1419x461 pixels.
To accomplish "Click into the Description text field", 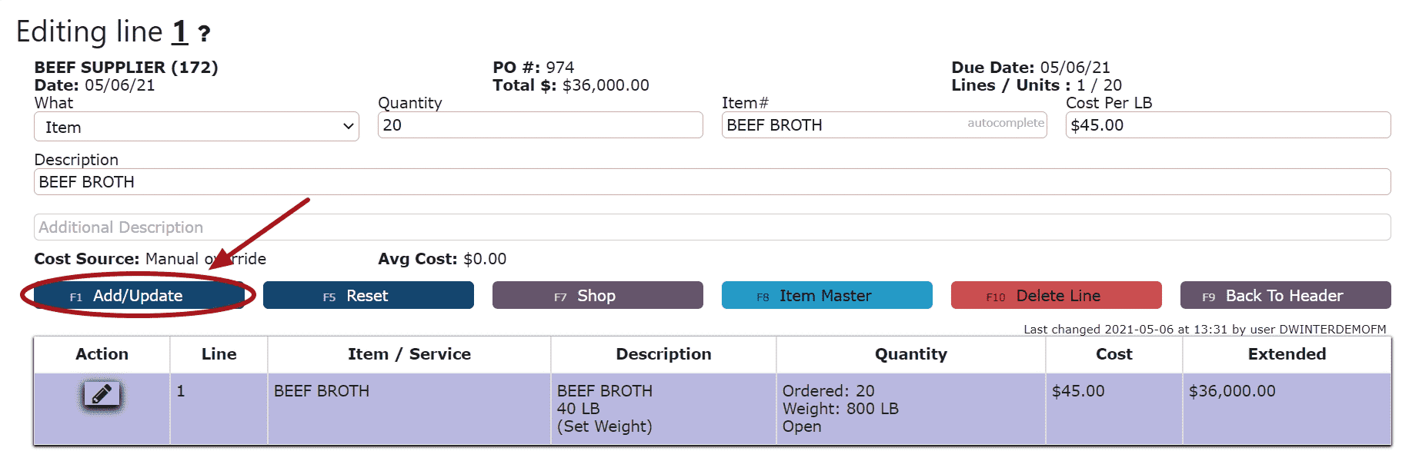I will pyautogui.click(x=712, y=182).
